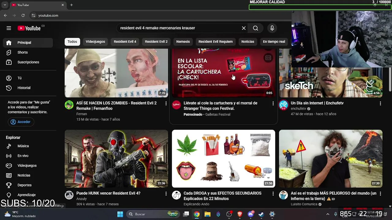Select the Videojuegos filter chip
Viewport: 392px width, 220px height.
[x=95, y=42]
